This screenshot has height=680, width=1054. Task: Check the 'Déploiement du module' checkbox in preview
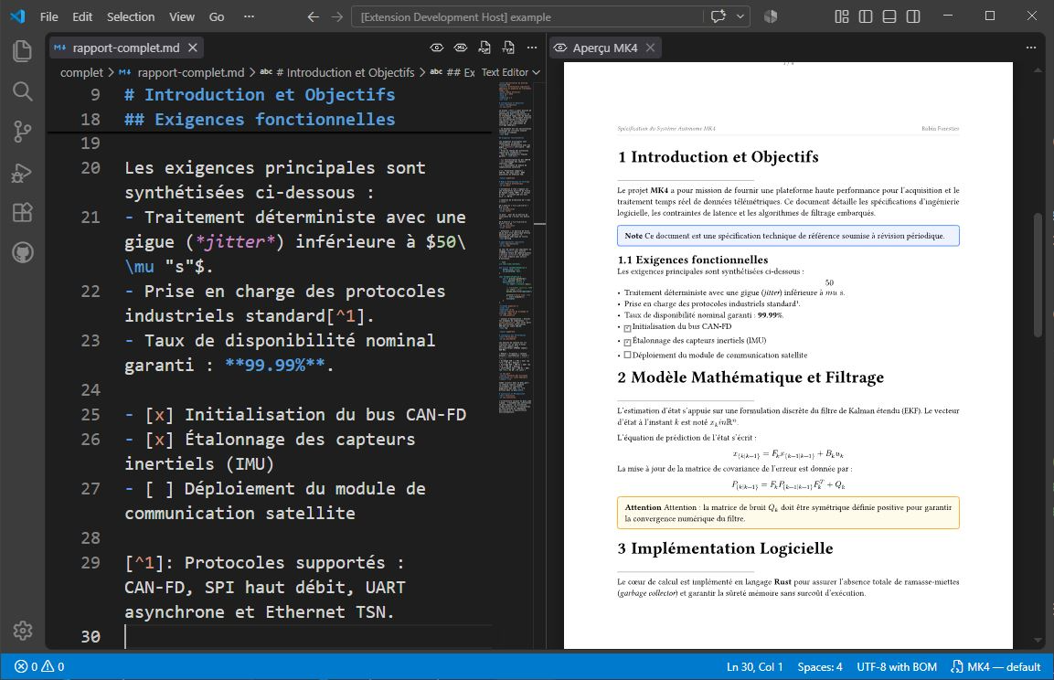pyautogui.click(x=627, y=355)
